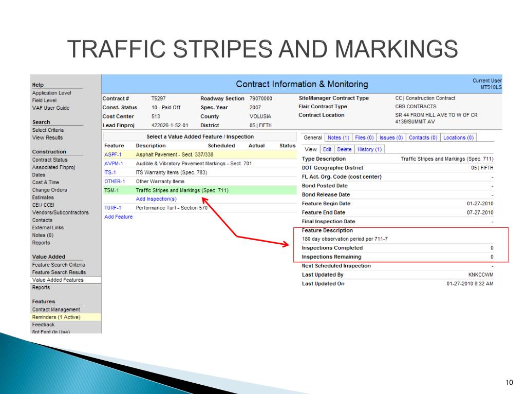Open Notes (0) in sidebar
Viewport: 526px width, 394px height.
pos(43,235)
